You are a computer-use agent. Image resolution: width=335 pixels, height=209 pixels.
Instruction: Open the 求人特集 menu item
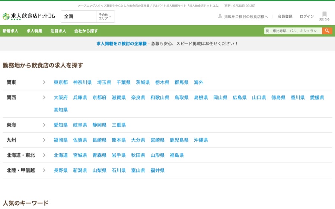point(34,31)
